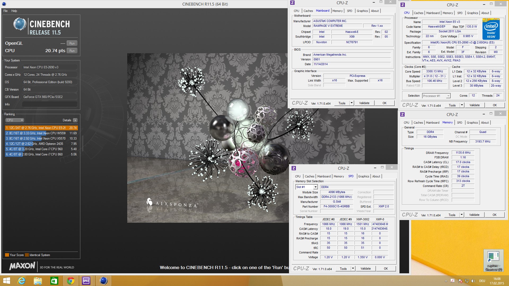The width and height of the screenshot is (509, 286).
Task: Run the CPU benchmark
Action: point(72,51)
